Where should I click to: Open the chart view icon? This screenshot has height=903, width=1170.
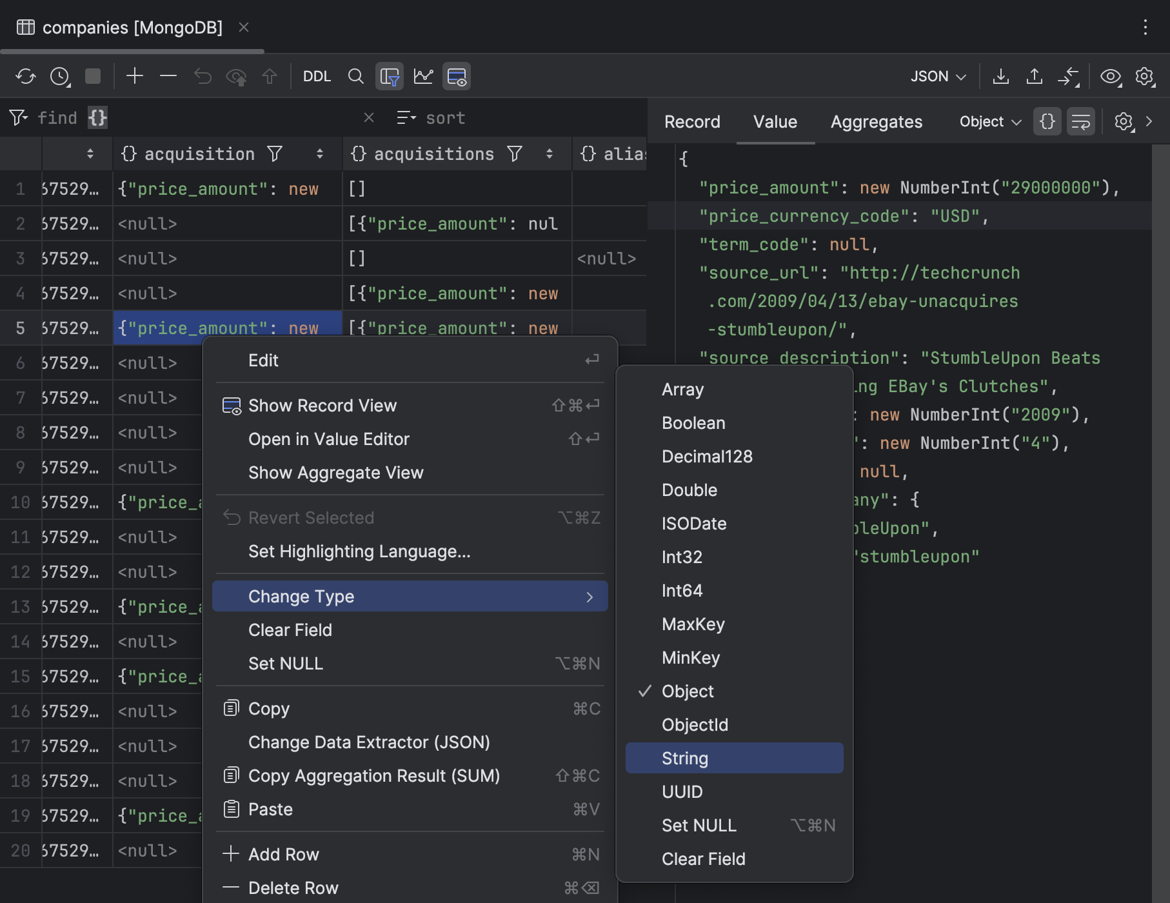[424, 76]
